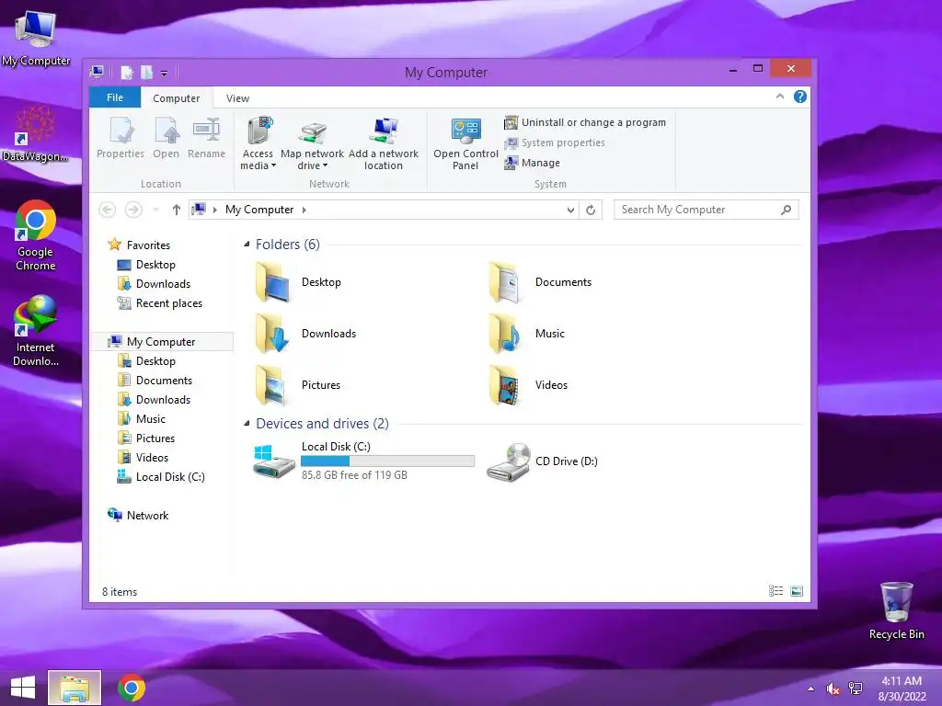Screen dimensions: 942x706
Task: Click the muted volume tray icon
Action: coord(833,689)
